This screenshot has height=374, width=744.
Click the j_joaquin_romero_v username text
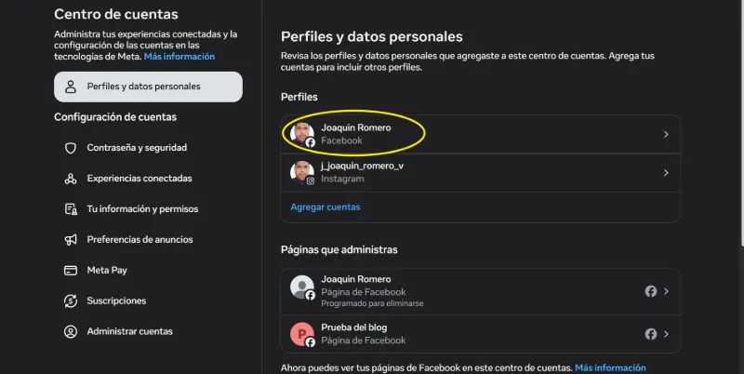362,166
